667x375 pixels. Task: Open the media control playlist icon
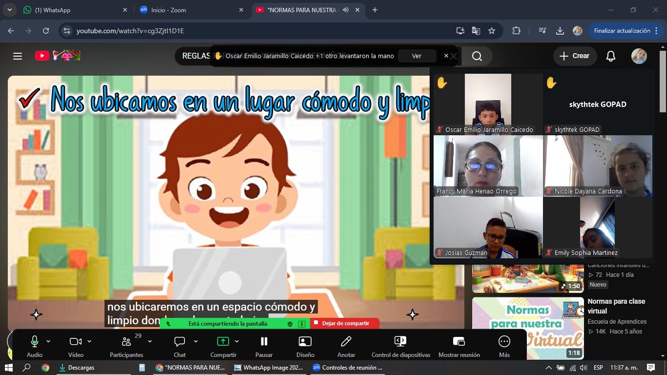[542, 31]
